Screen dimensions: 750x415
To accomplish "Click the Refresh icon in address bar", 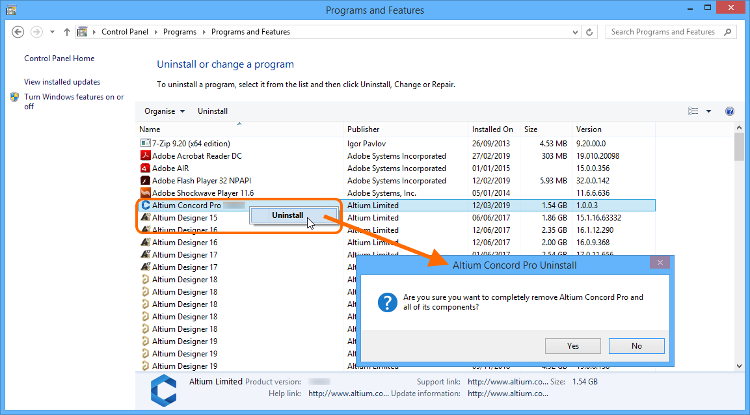I will [589, 32].
